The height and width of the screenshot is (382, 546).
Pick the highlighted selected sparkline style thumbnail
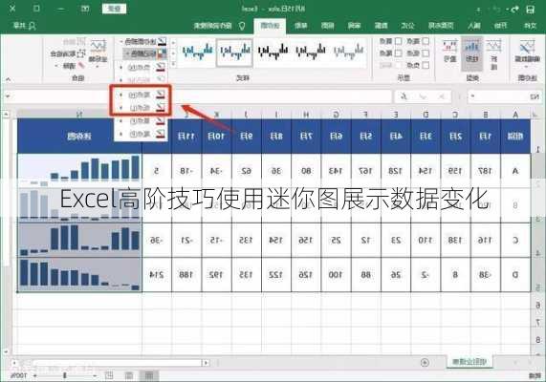coord(234,53)
